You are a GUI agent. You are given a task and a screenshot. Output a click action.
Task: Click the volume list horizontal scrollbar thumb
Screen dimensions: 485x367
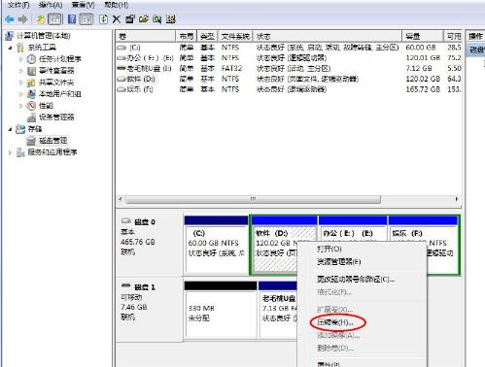click(x=253, y=199)
